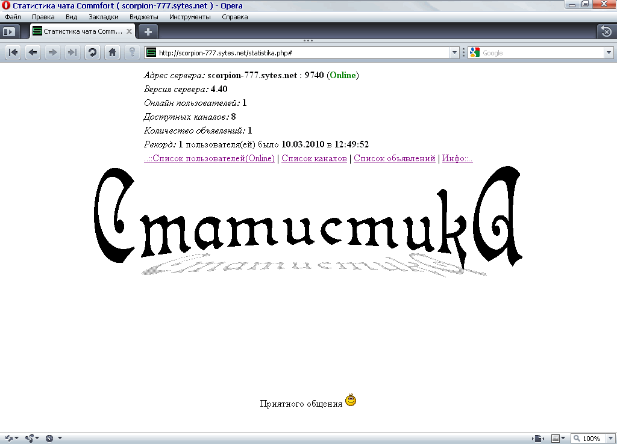
Task: Open the closed tabs trash icon
Action: [x=606, y=31]
